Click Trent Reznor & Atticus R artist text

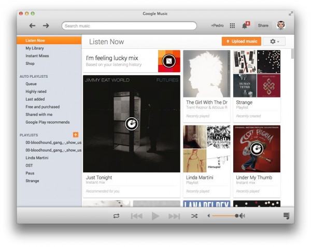point(207,107)
